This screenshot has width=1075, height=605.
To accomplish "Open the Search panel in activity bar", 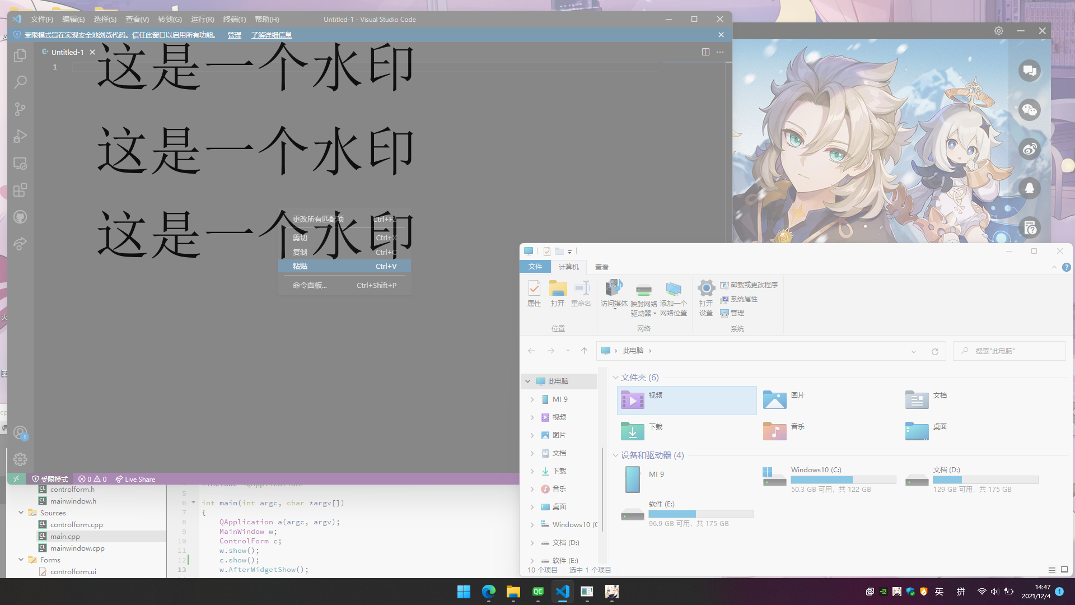I will [x=20, y=82].
